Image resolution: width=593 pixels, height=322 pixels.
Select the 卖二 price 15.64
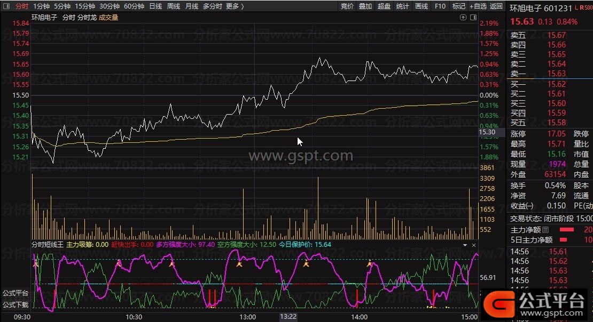(x=556, y=64)
